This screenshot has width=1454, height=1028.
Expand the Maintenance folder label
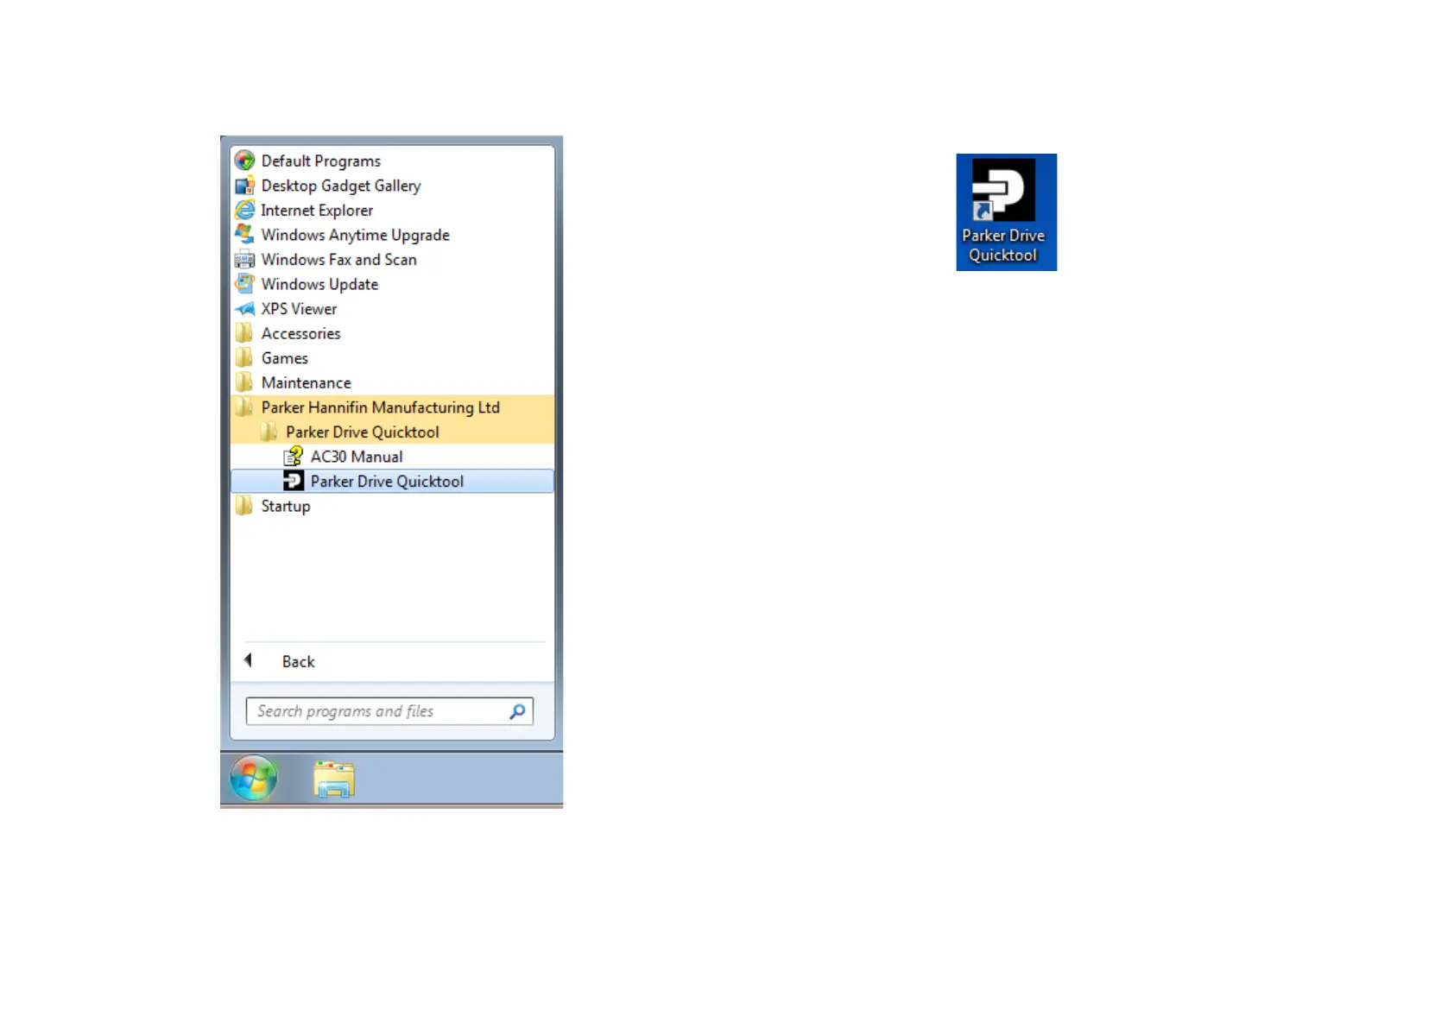307,382
